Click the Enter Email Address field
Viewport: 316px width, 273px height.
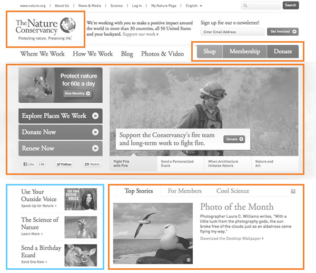click(232, 32)
